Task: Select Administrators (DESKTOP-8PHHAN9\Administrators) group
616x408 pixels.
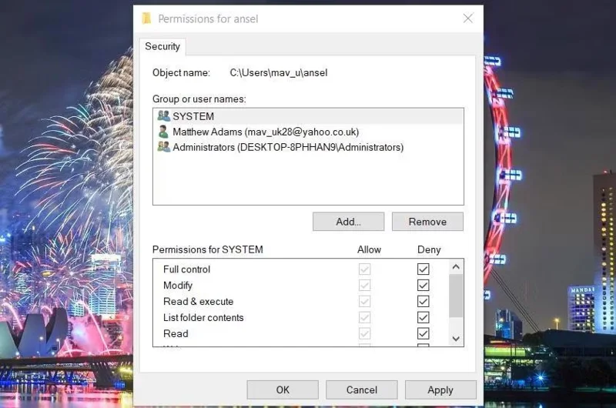Action: click(x=308, y=147)
